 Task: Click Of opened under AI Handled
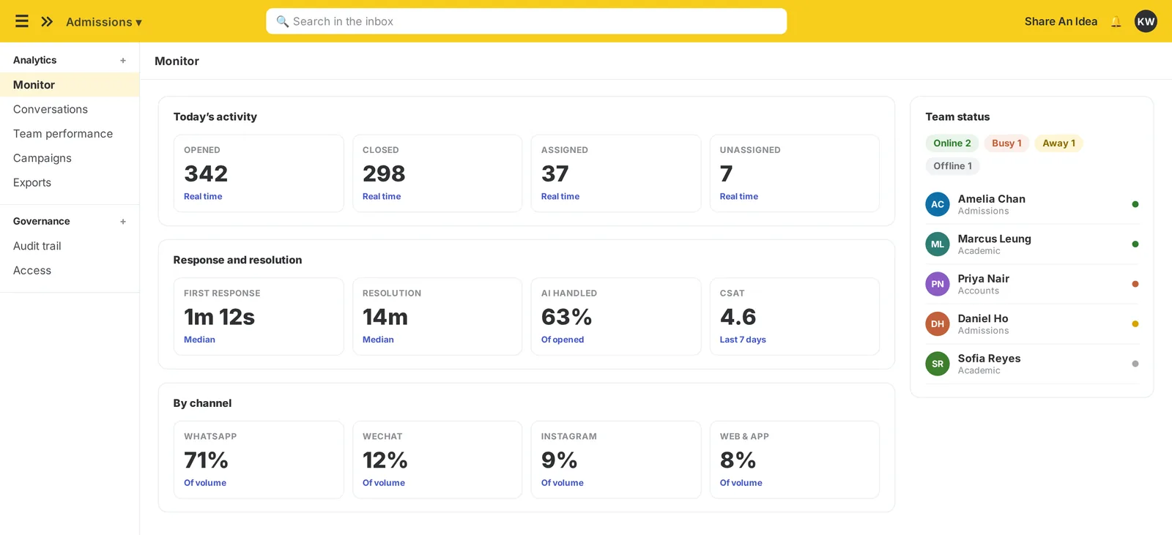pos(563,340)
